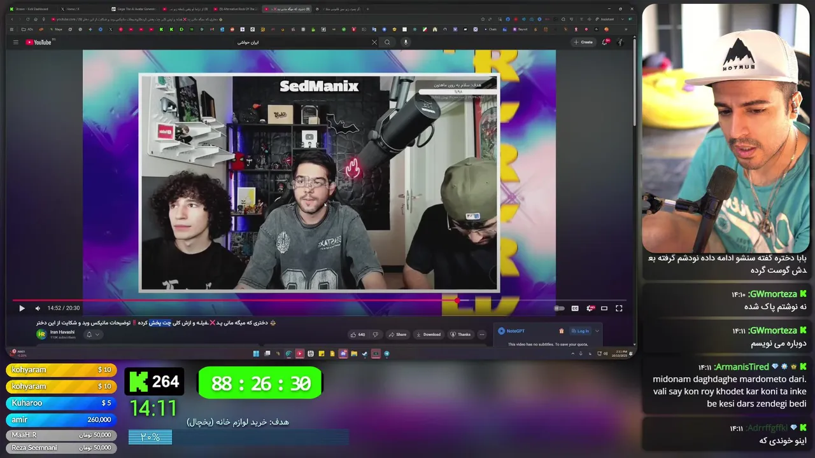Log in to NoteGPT
Screen dimensions: 815x458
click(x=581, y=331)
